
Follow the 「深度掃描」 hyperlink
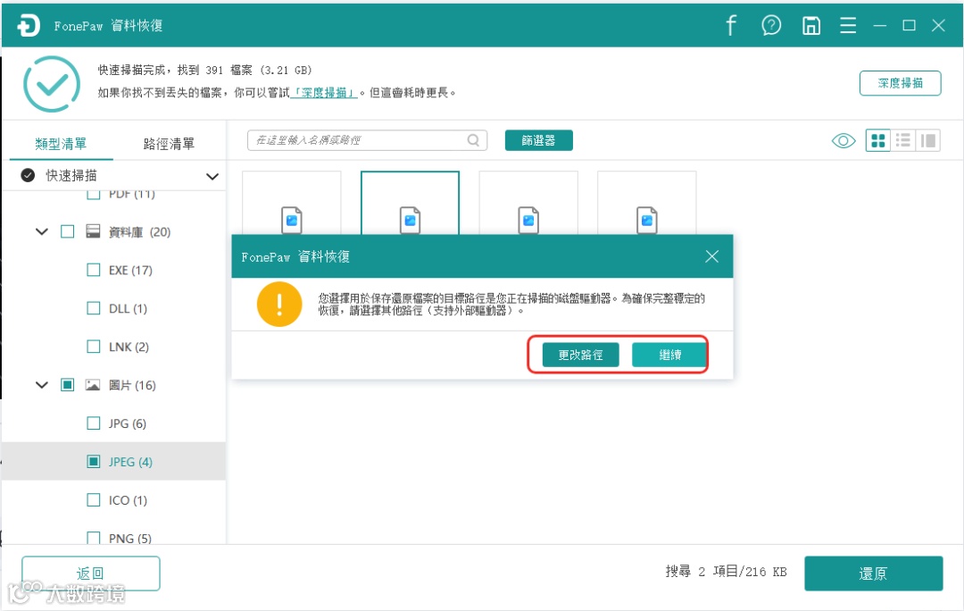coord(324,93)
